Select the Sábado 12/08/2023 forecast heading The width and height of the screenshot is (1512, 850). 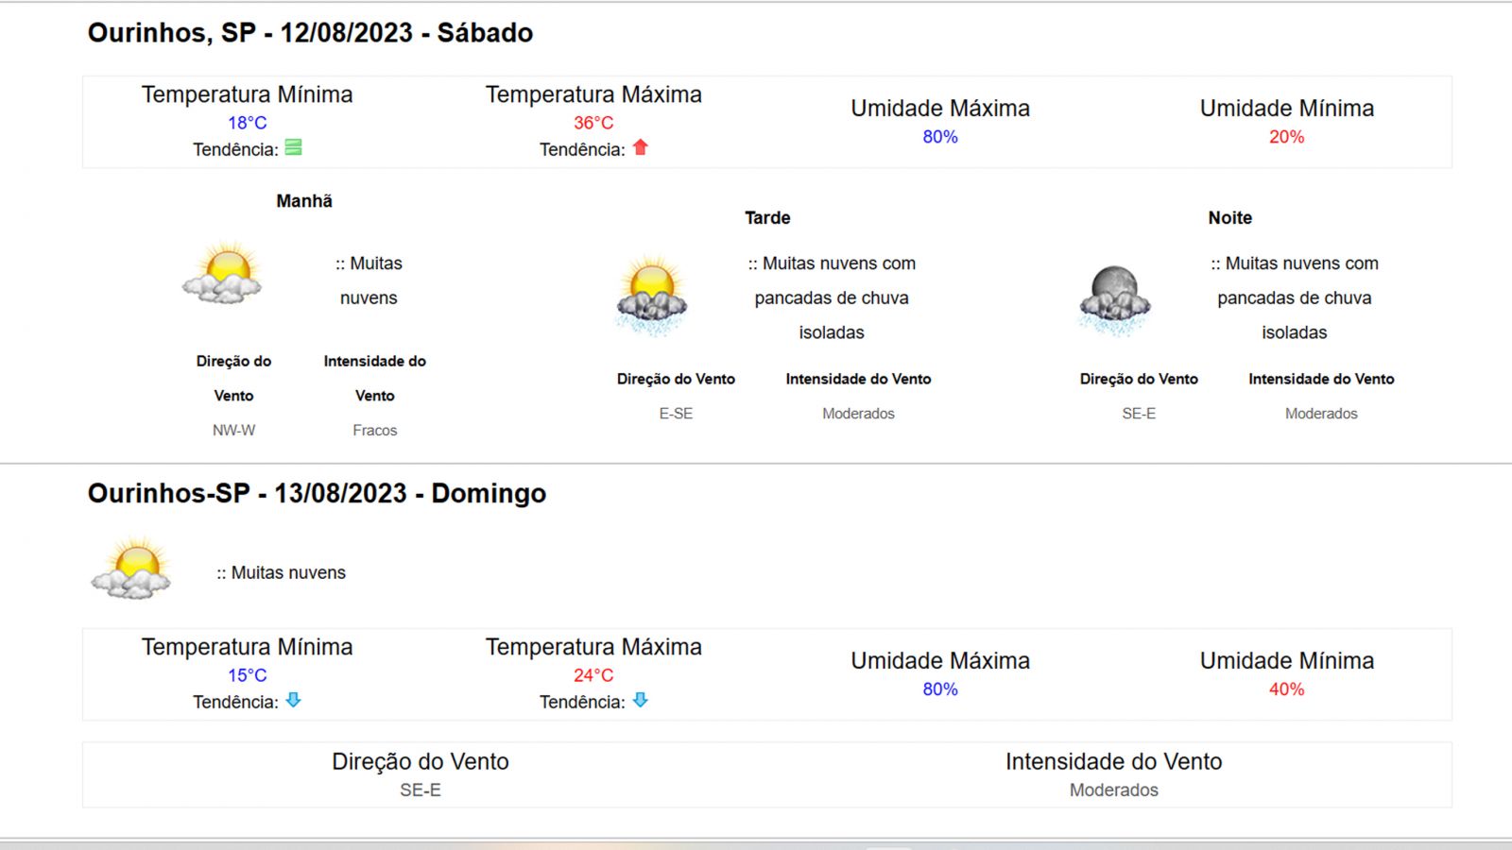tap(310, 33)
